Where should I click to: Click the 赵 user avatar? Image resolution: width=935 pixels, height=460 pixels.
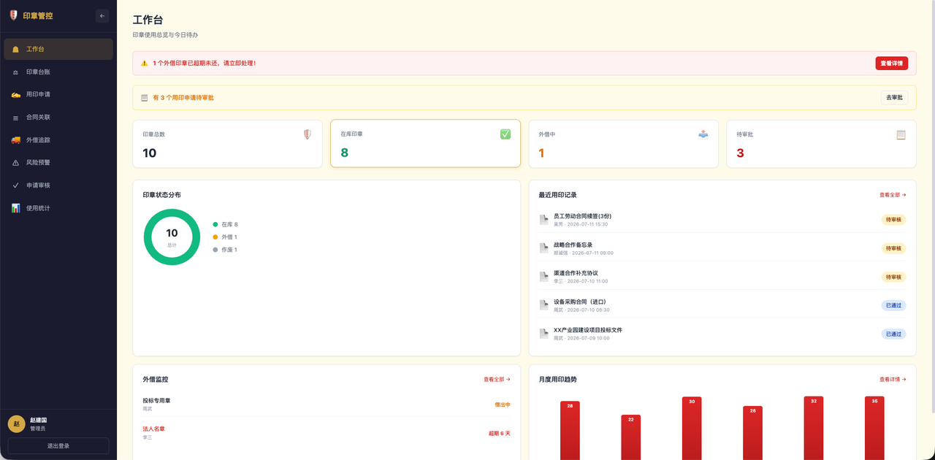(16, 424)
